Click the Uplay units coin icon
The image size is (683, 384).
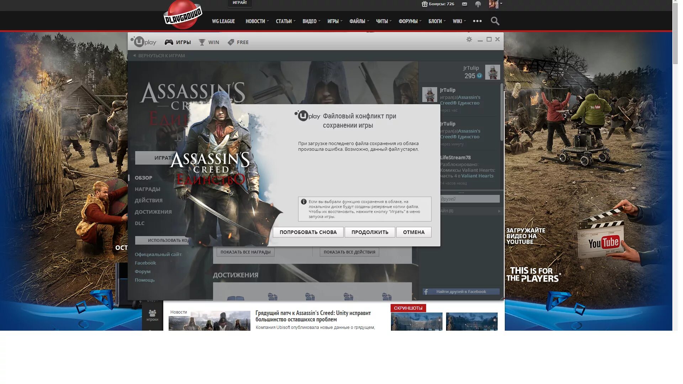click(480, 76)
